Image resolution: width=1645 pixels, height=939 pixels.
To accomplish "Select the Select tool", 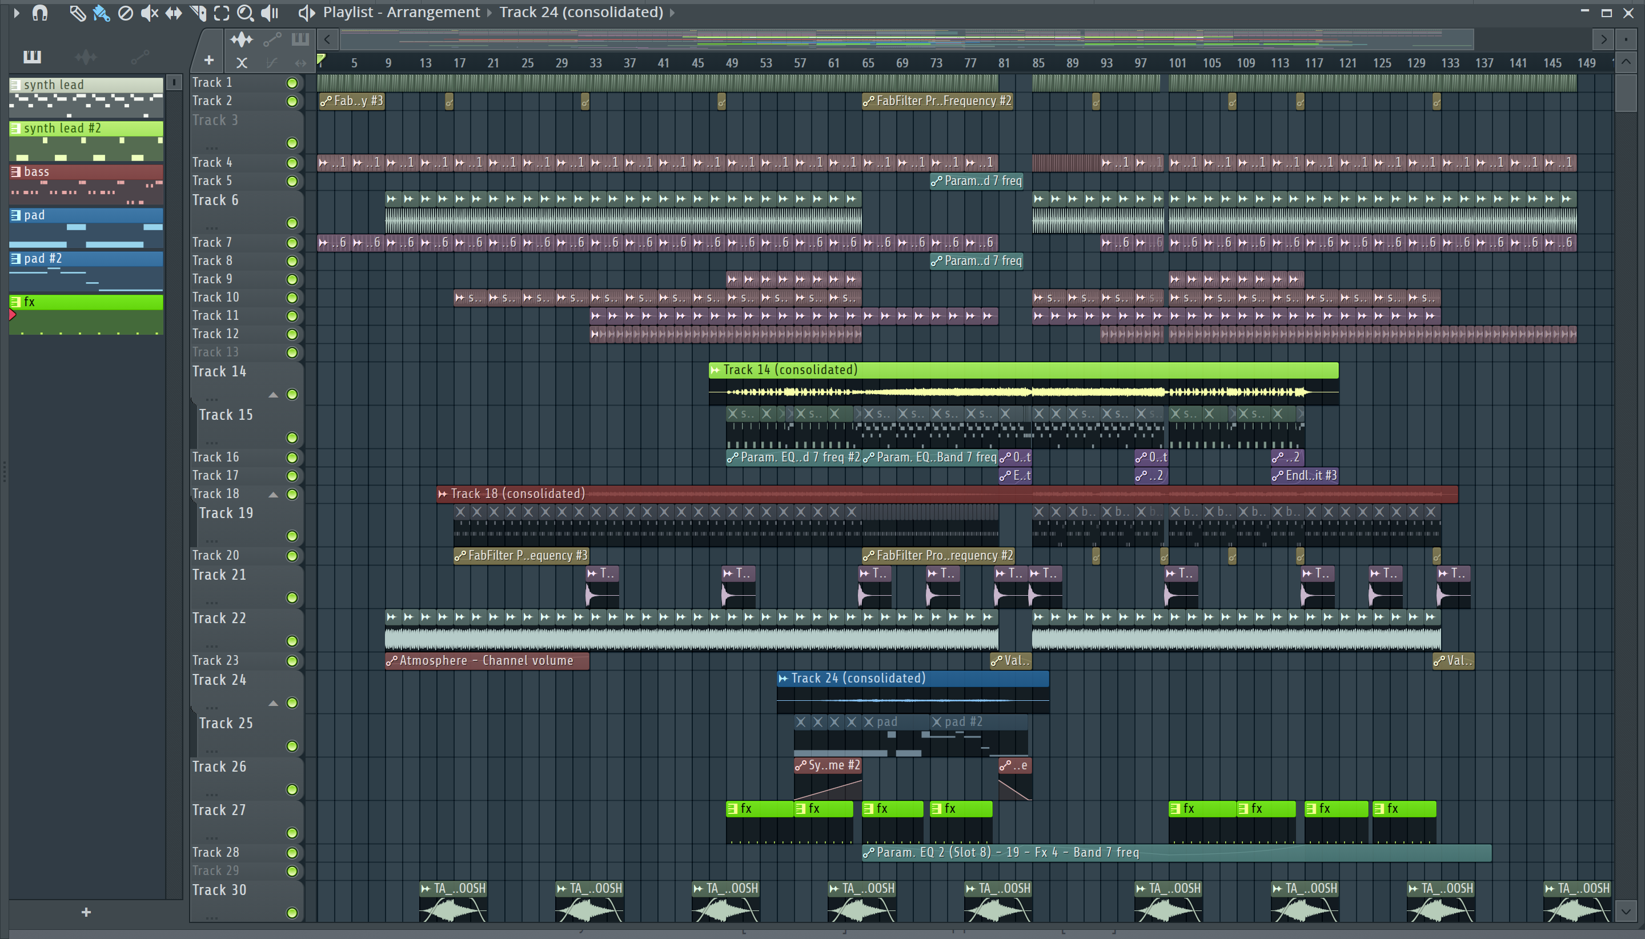I will pyautogui.click(x=221, y=12).
